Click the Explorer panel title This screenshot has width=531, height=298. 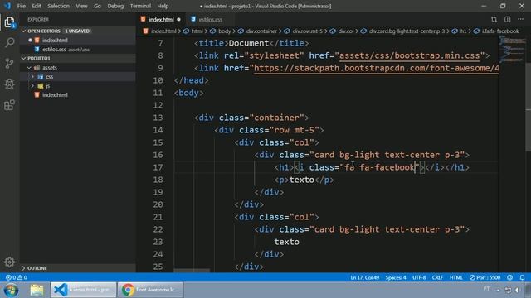coord(38,20)
